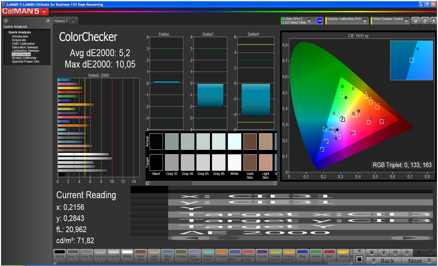Select the White target color swatch
The image size is (438, 266).
235,162
